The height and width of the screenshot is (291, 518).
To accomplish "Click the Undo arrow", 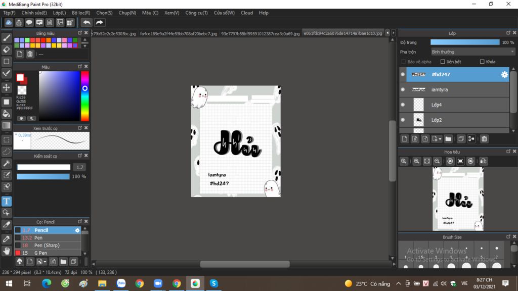I will click(87, 22).
